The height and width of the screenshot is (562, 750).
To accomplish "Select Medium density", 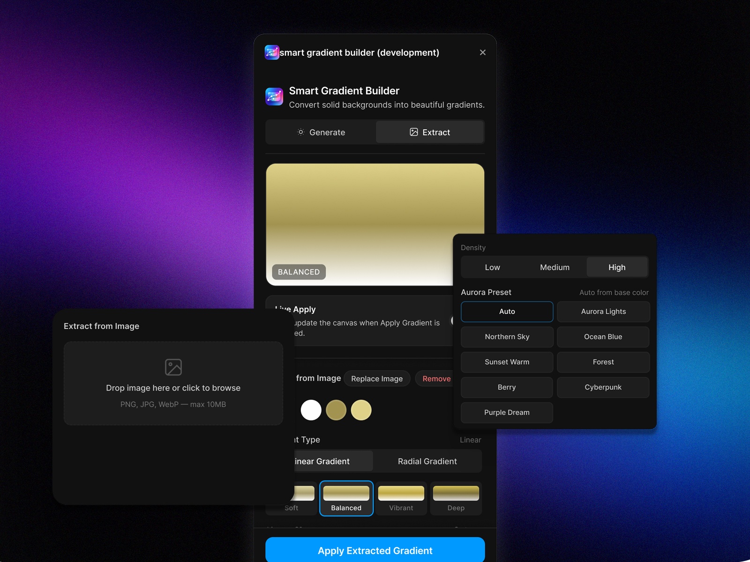I will click(555, 267).
